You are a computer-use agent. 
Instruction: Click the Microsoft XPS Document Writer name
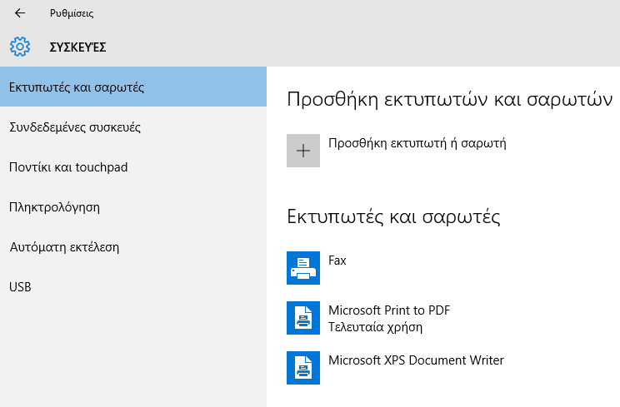click(x=416, y=360)
